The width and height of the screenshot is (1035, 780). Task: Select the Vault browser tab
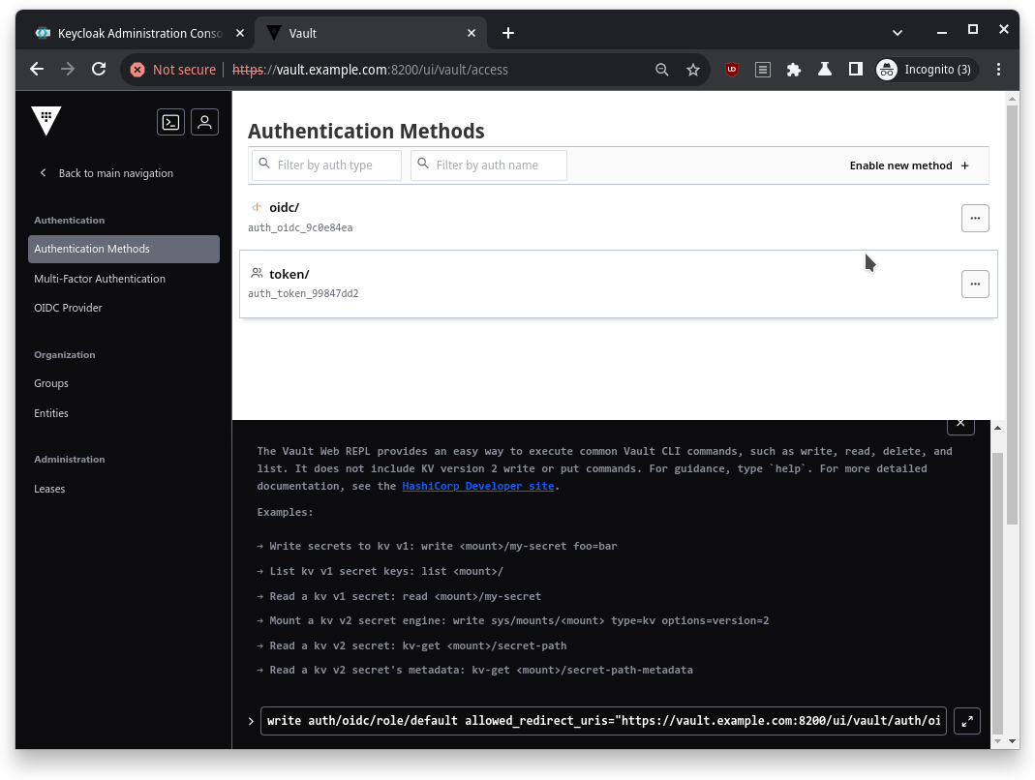(x=370, y=33)
